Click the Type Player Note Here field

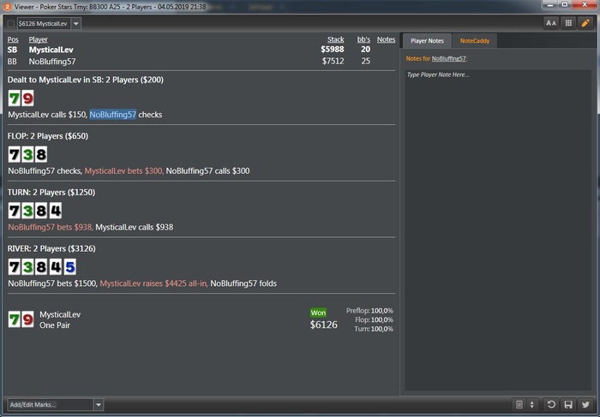(x=498, y=229)
